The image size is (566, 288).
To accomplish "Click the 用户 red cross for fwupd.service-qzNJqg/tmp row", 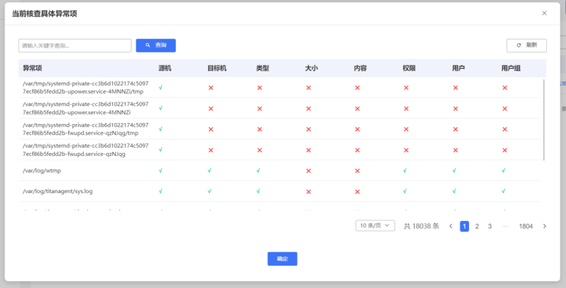I will (x=456, y=129).
